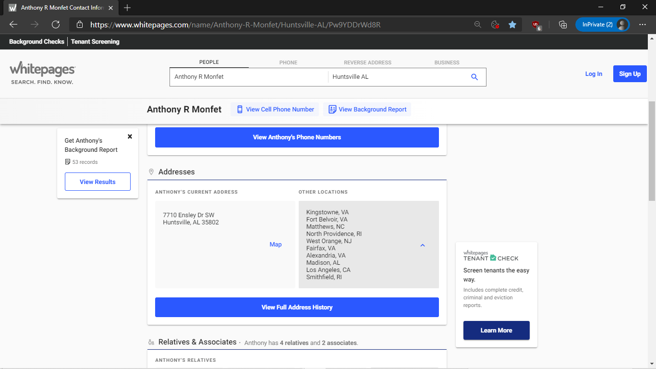Click the 7710 Ensley Dr SW address text
Viewport: 656px width, 369px height.
tap(189, 215)
